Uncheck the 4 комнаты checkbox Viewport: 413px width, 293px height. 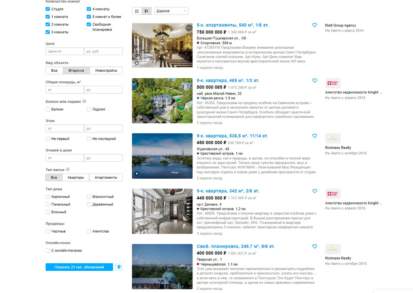tap(89, 9)
